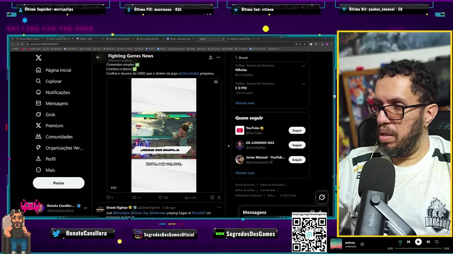Click the browser address bar URL

pos(44,44)
